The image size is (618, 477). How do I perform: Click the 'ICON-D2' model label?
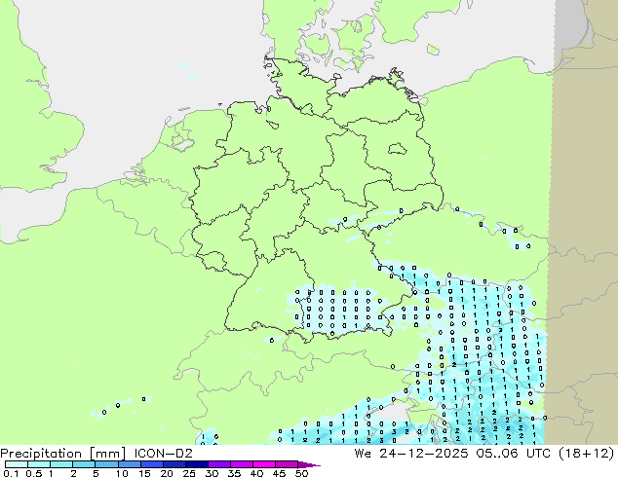tap(163, 454)
